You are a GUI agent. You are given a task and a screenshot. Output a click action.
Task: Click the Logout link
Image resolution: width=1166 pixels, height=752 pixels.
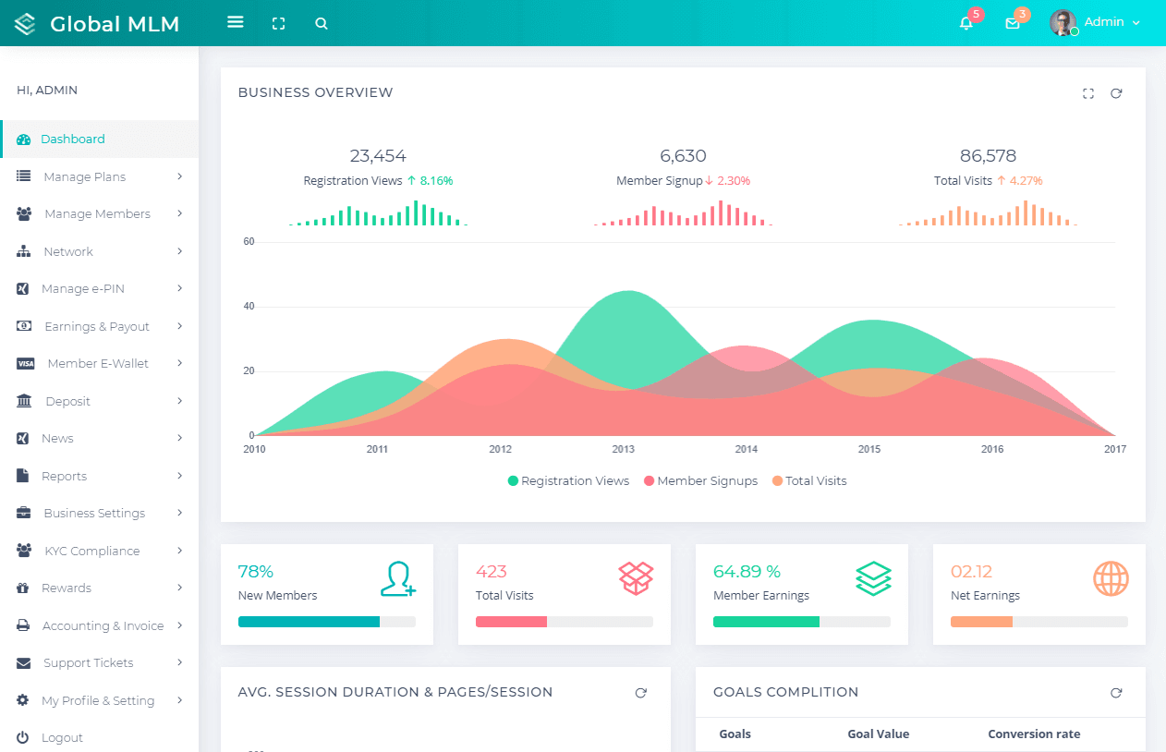(62, 737)
